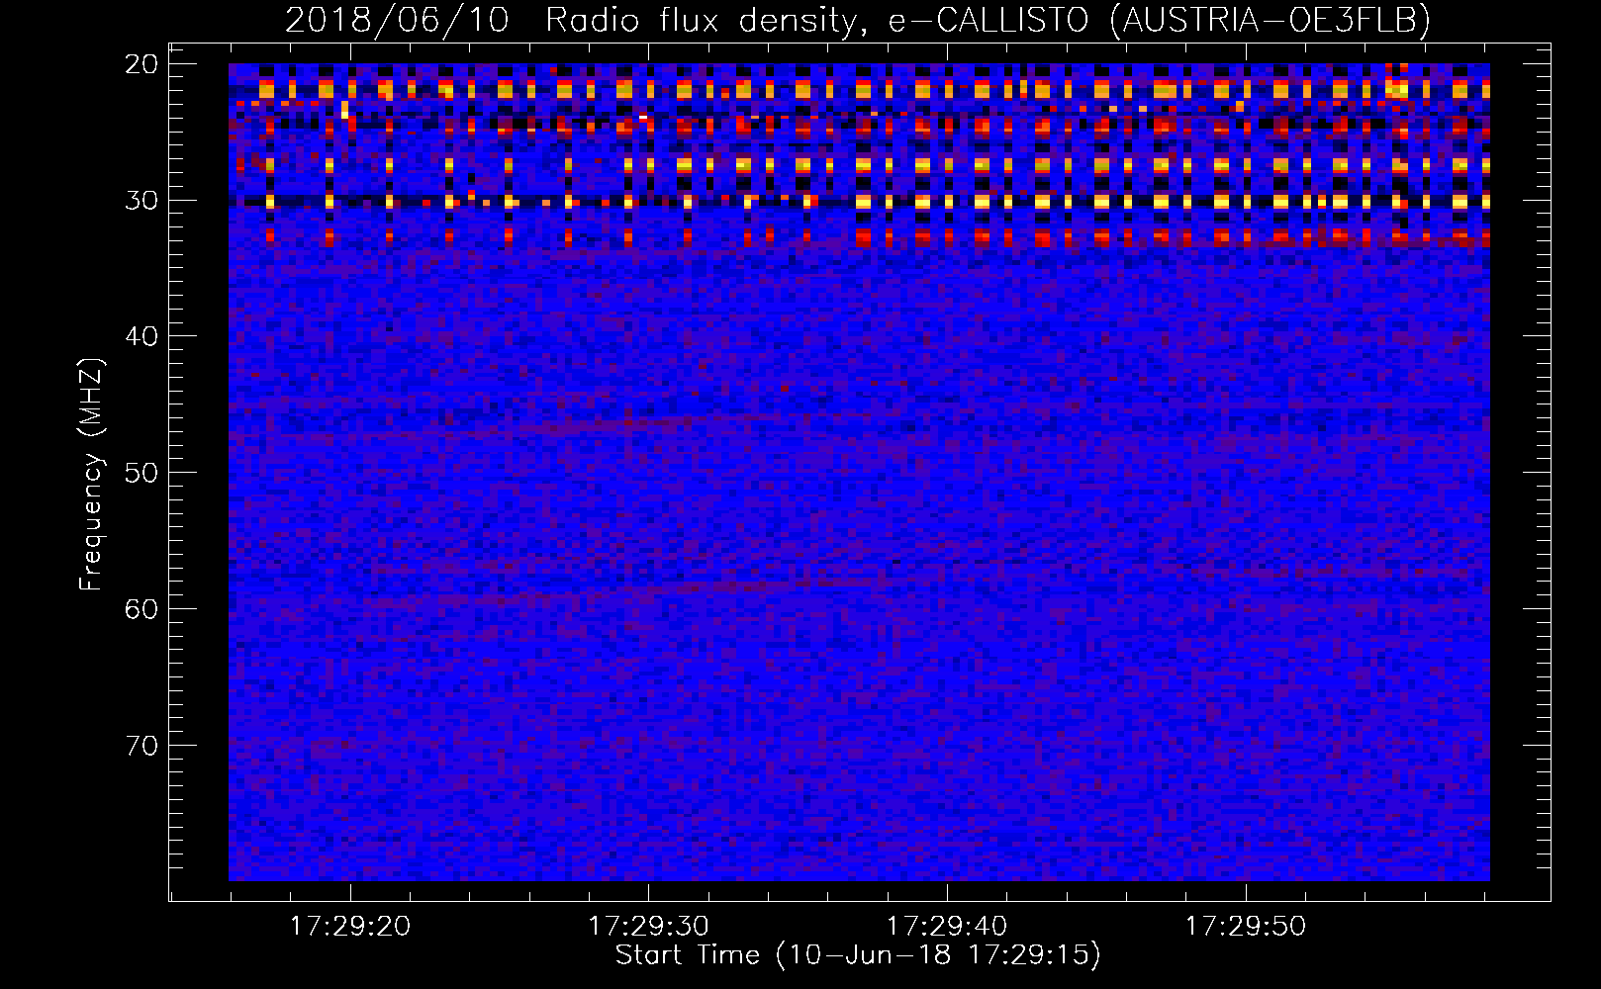Click the plot title with date 2018/06/10

(858, 20)
